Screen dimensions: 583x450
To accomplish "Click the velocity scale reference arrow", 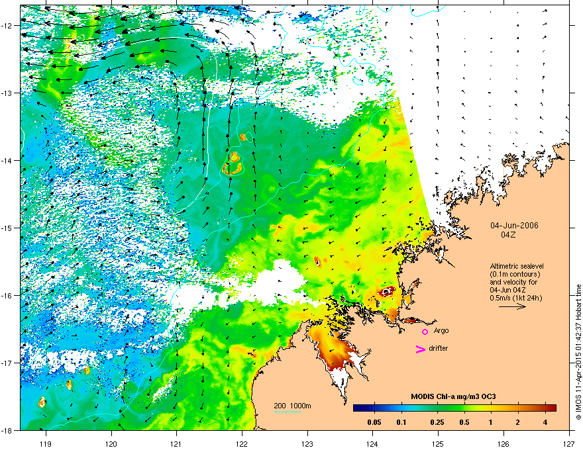I will 512,306.
